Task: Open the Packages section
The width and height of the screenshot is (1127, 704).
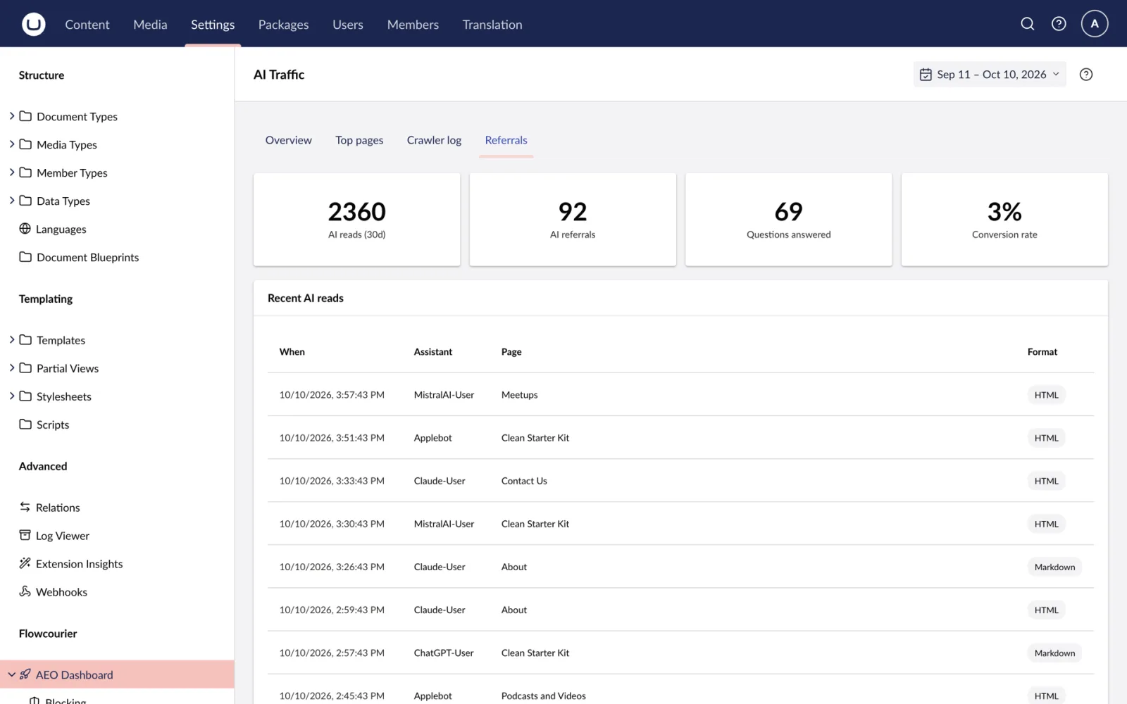Action: pos(283,25)
